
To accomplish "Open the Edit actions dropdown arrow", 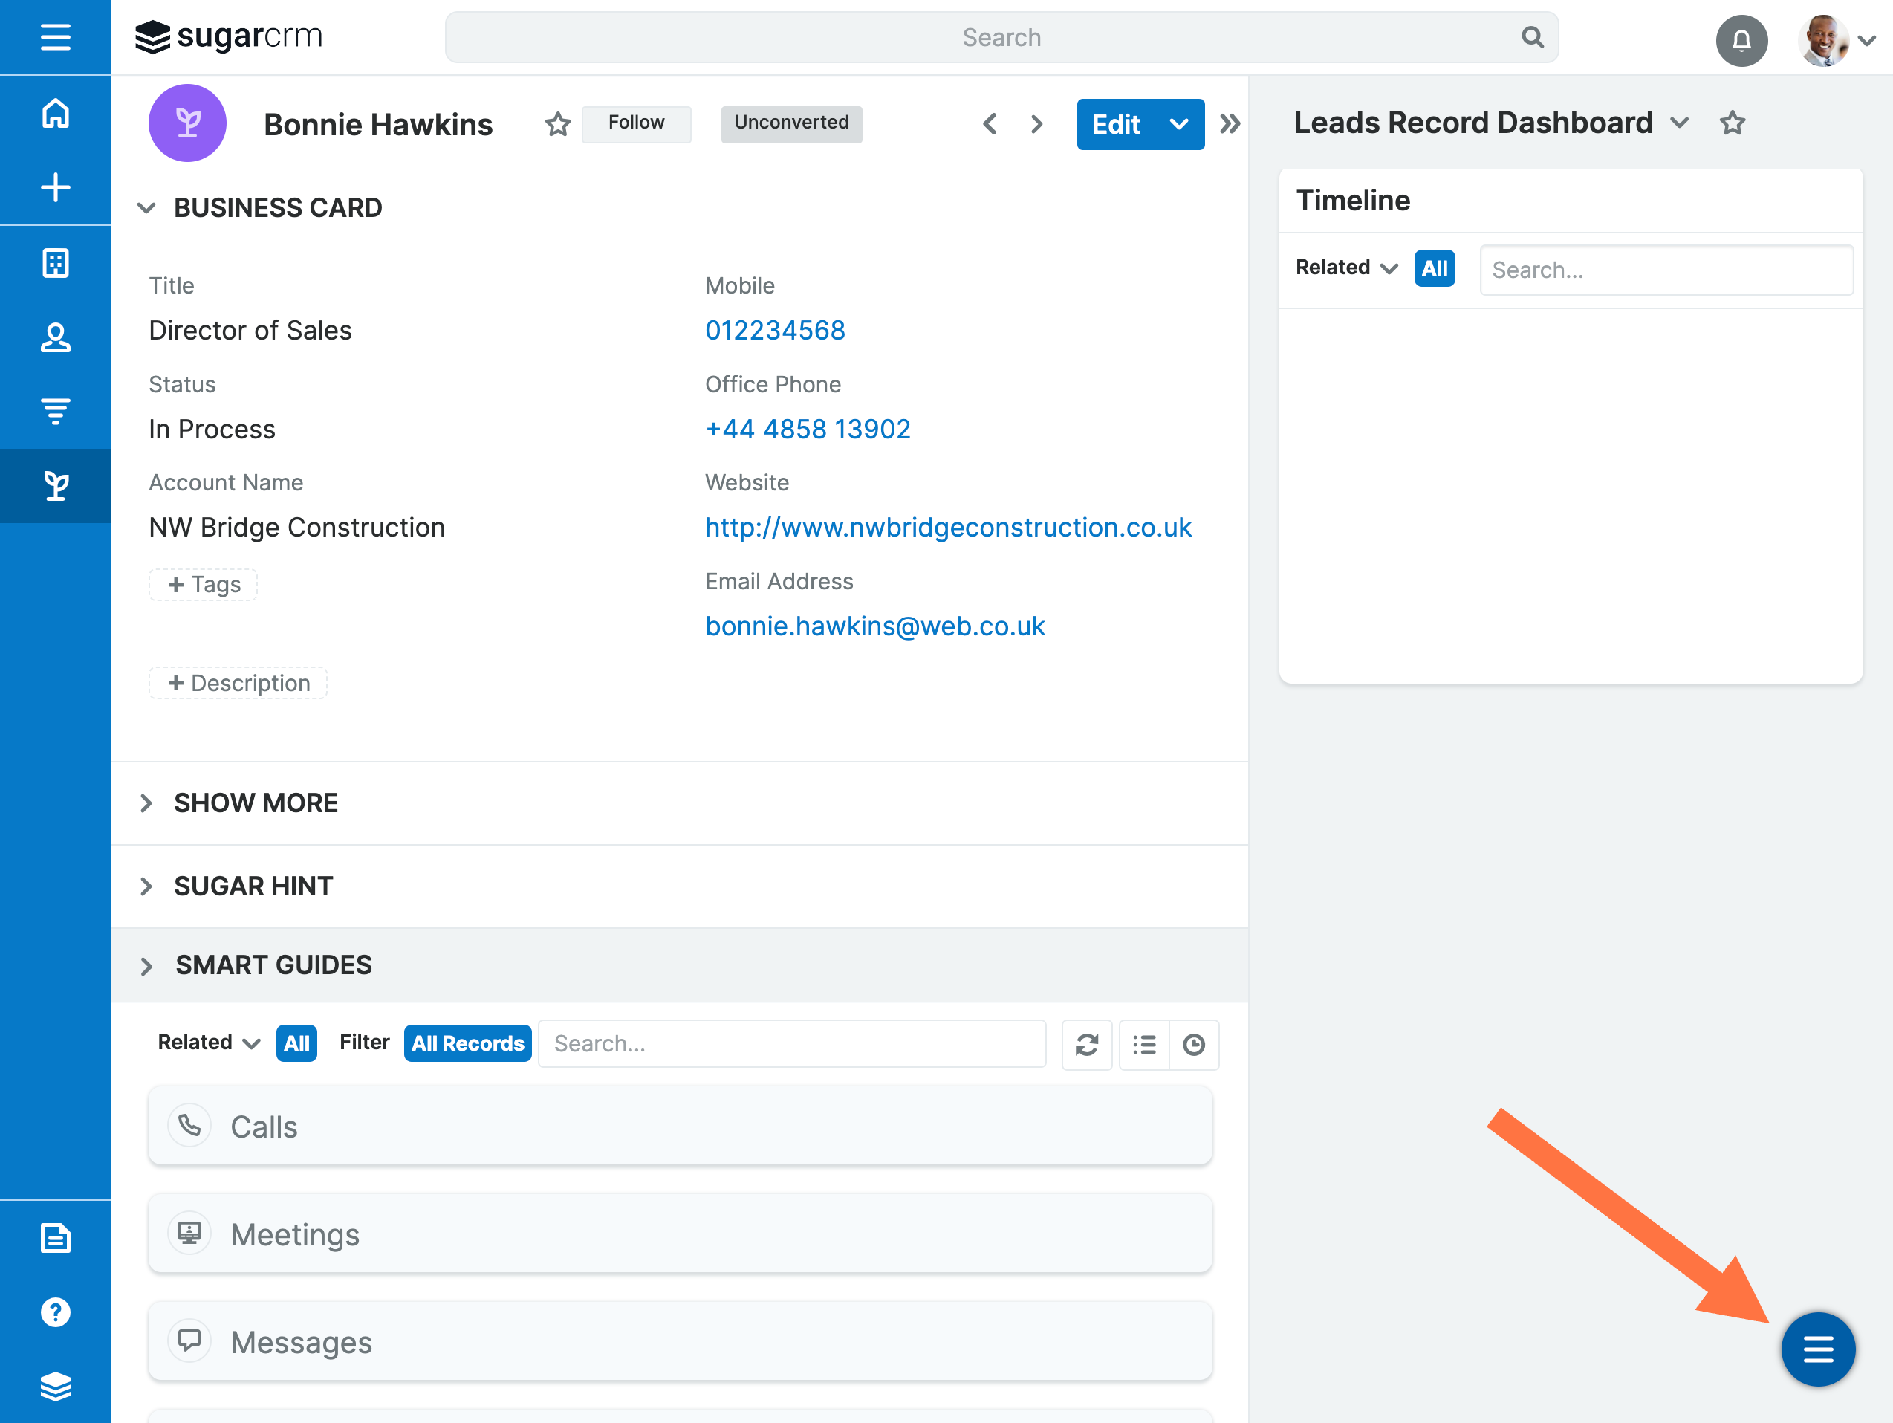I will [1178, 124].
